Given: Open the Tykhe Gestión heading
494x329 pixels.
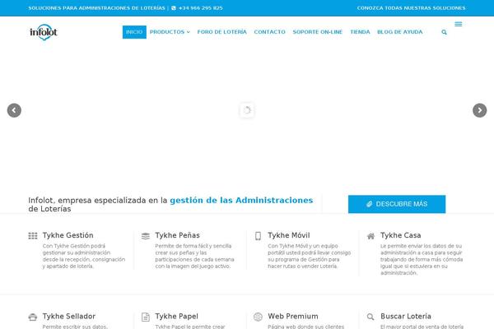Looking at the screenshot, I should point(68,235).
